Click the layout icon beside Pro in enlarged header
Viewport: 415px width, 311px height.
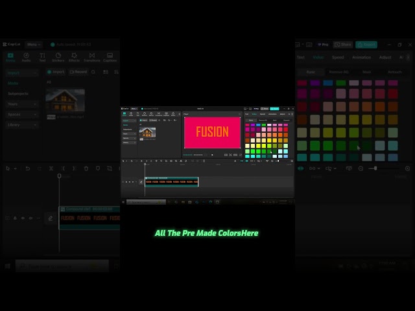tap(309, 45)
